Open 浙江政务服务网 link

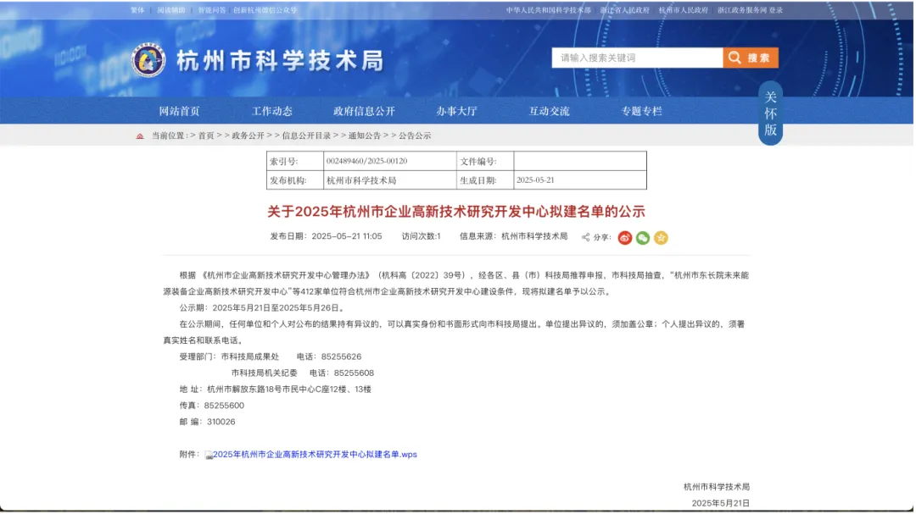tap(742, 10)
